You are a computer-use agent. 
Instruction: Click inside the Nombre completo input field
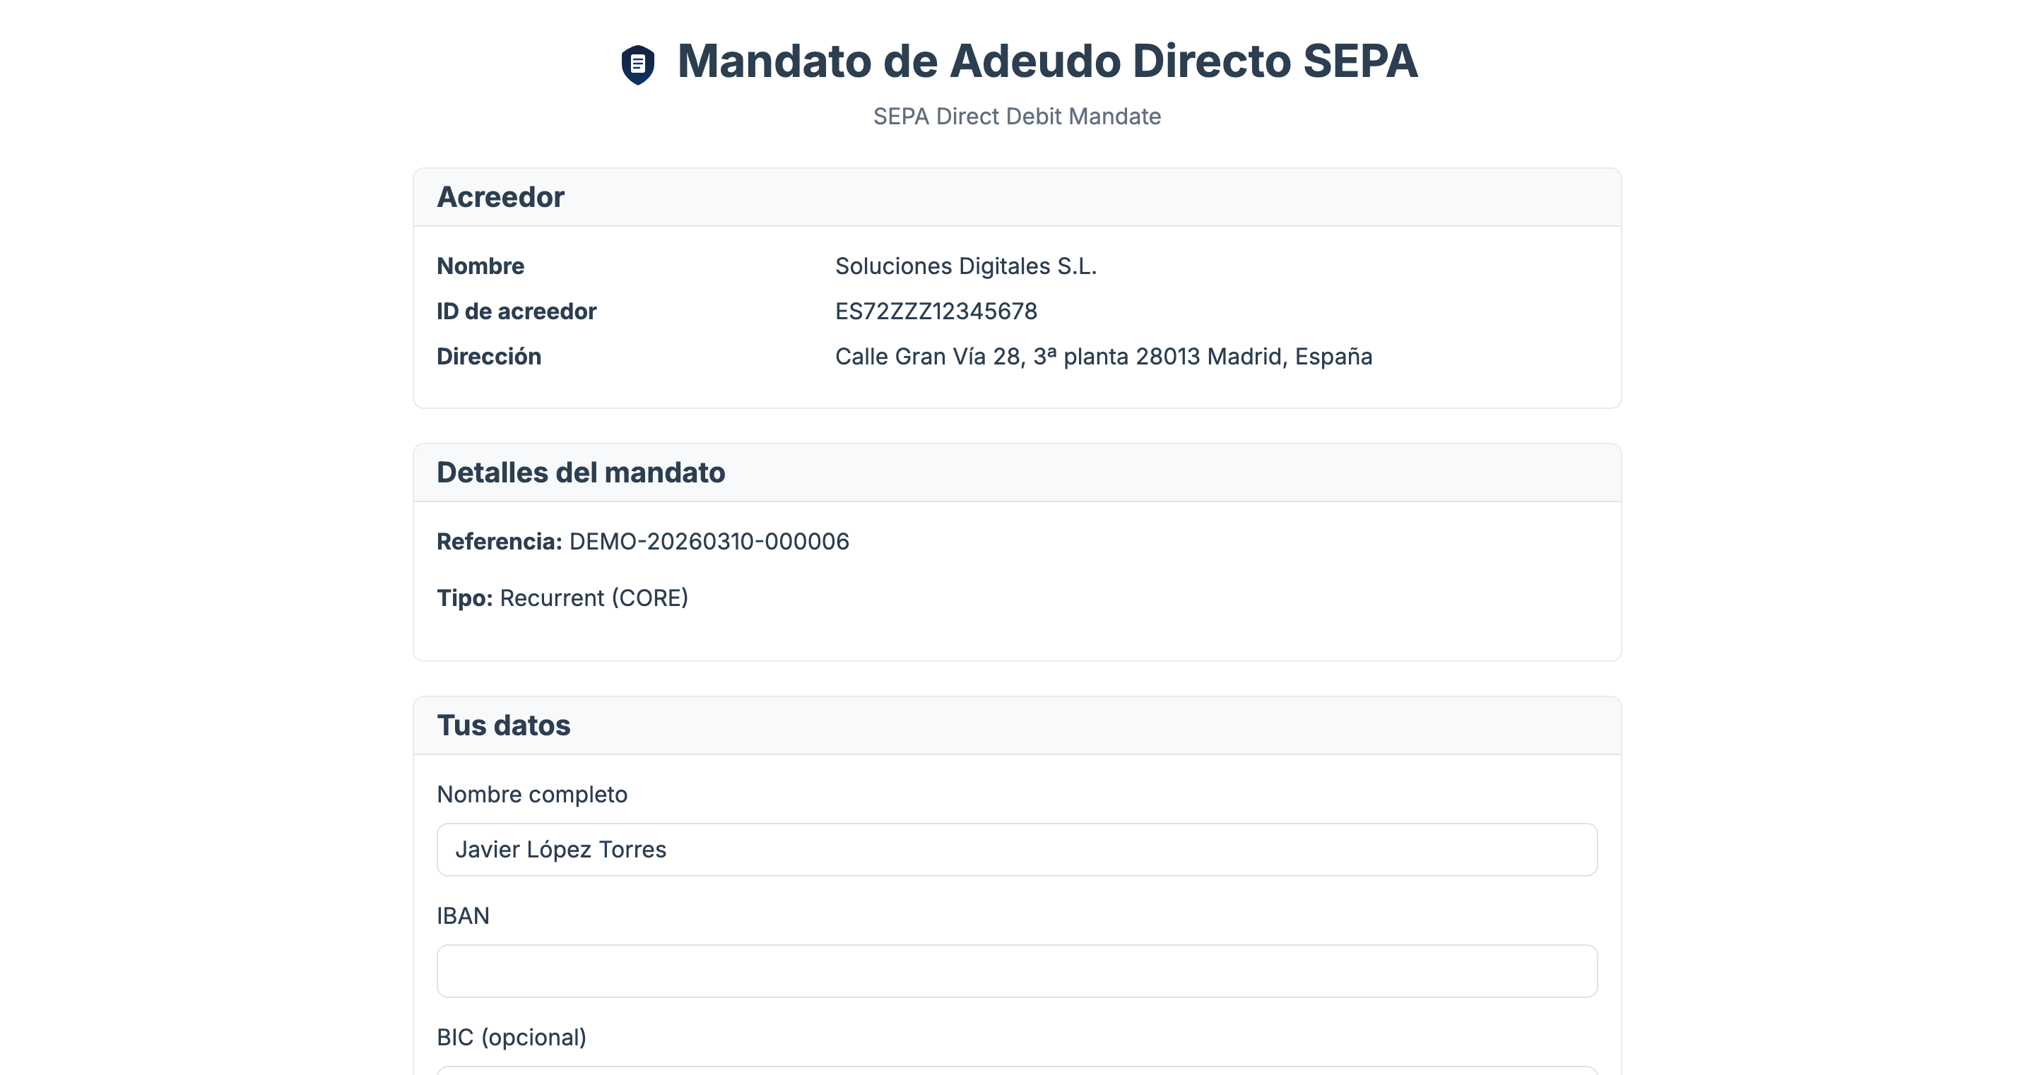1016,849
